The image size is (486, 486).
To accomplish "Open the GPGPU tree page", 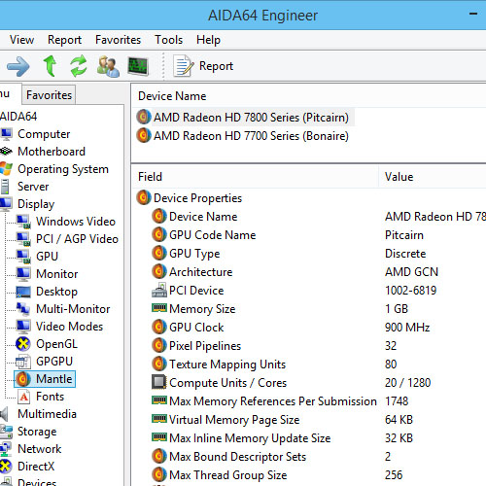I will pyautogui.click(x=54, y=362).
